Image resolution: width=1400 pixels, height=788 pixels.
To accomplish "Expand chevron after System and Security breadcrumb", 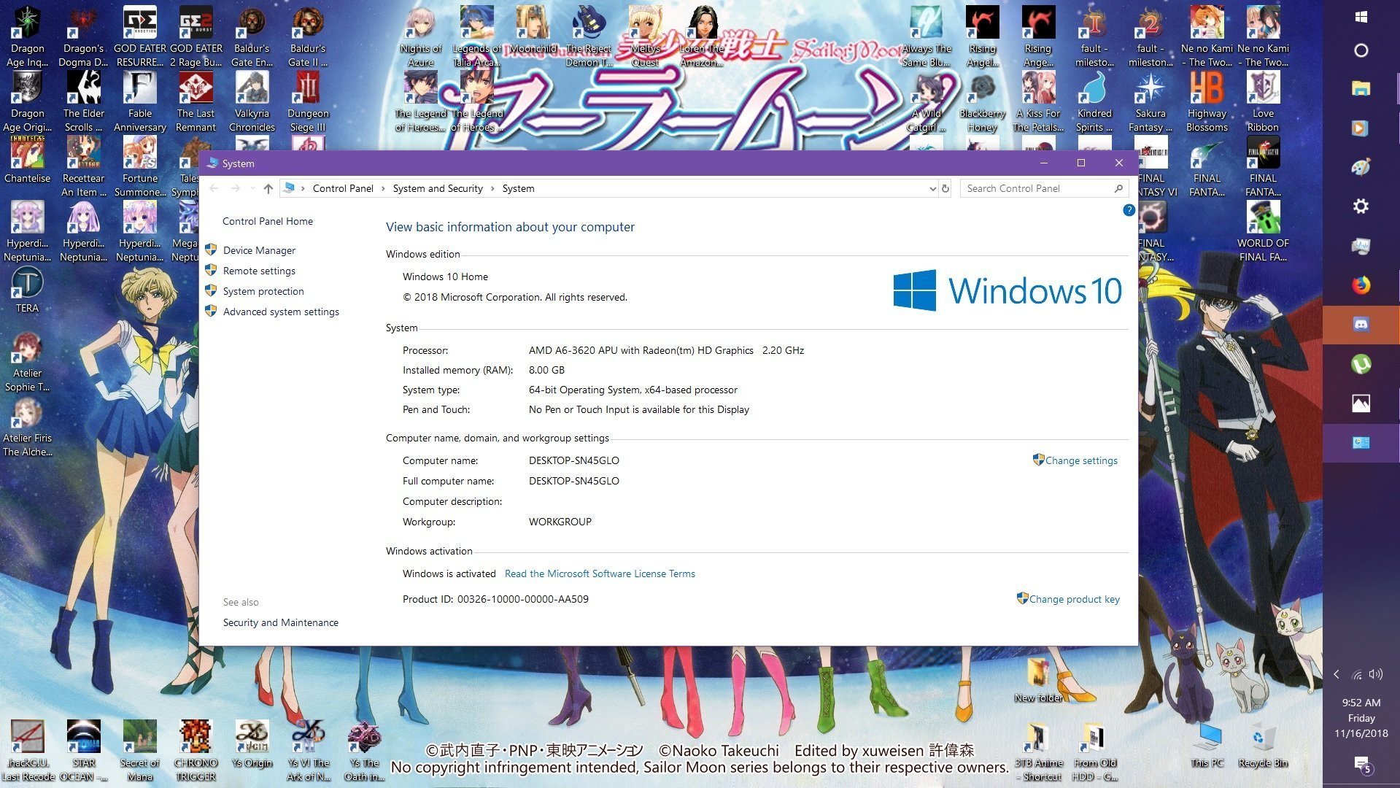I will point(492,189).
